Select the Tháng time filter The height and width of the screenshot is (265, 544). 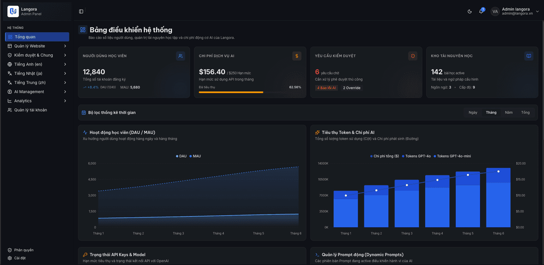coord(491,112)
